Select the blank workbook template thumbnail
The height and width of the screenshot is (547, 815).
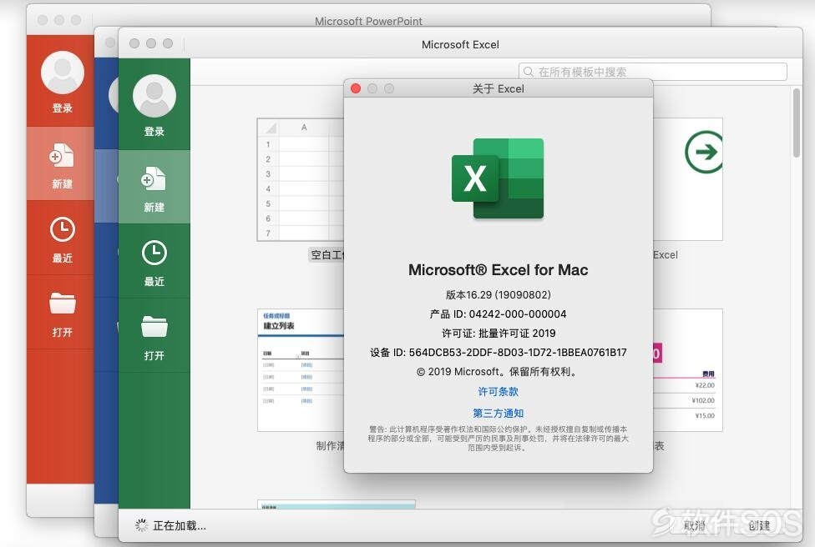tap(301, 179)
